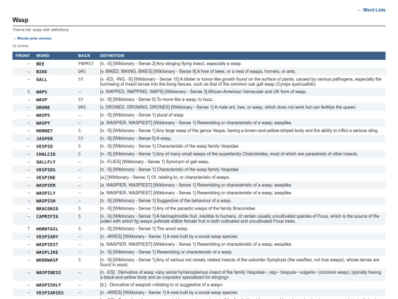The width and height of the screenshot is (398, 299).
Task: Click the JASPER definition 'A wasp.'
Action: (x=164, y=138)
